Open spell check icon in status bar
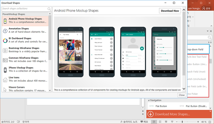Viewport: 214px width, 124px height. click(18, 122)
